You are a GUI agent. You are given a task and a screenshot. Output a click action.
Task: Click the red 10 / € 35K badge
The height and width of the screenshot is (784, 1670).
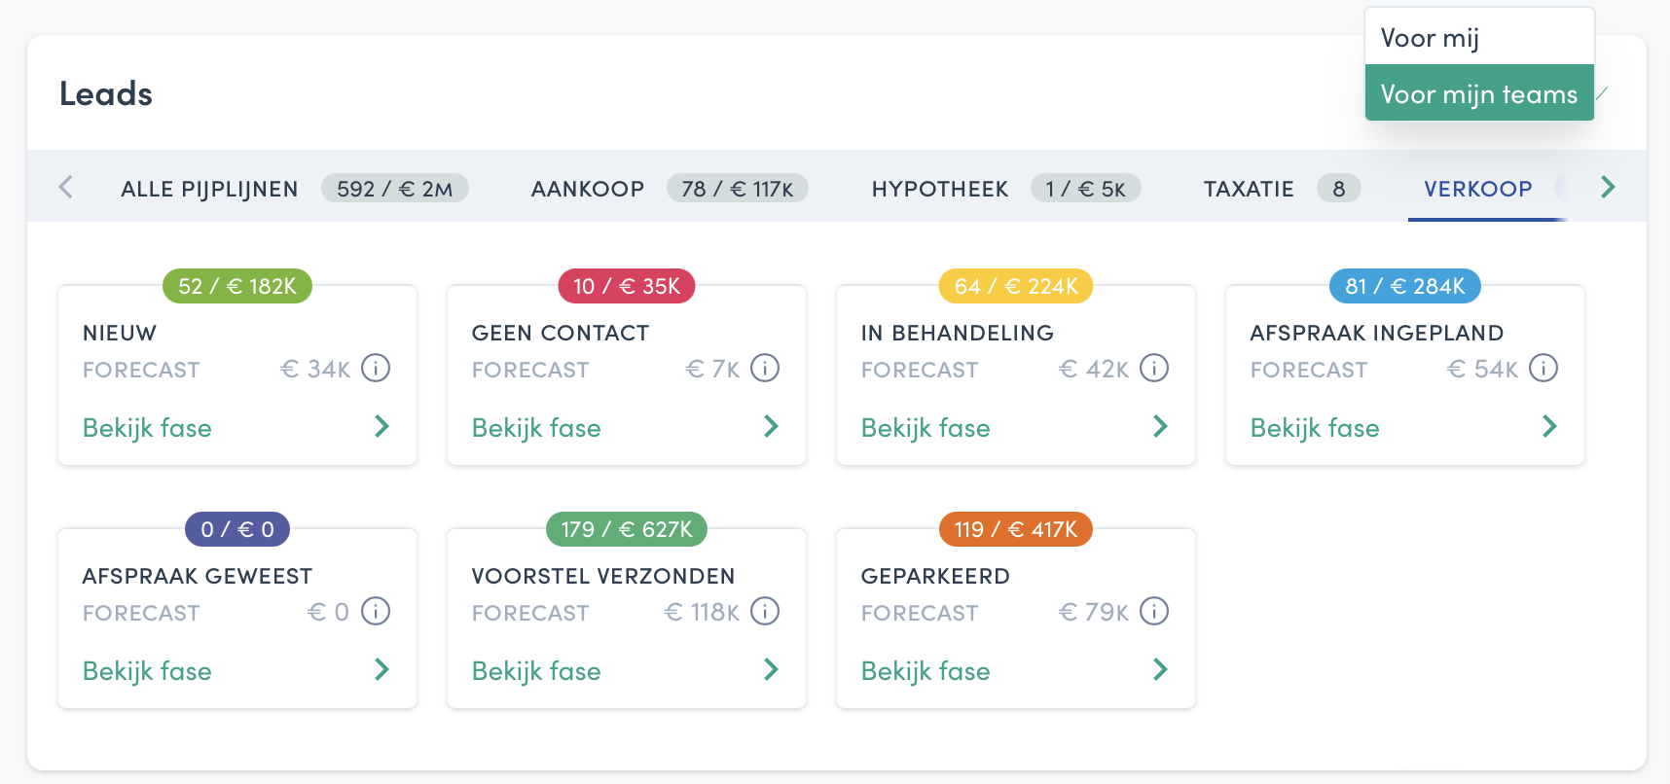point(626,286)
